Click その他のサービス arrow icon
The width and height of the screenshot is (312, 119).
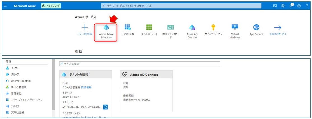coord(278,28)
